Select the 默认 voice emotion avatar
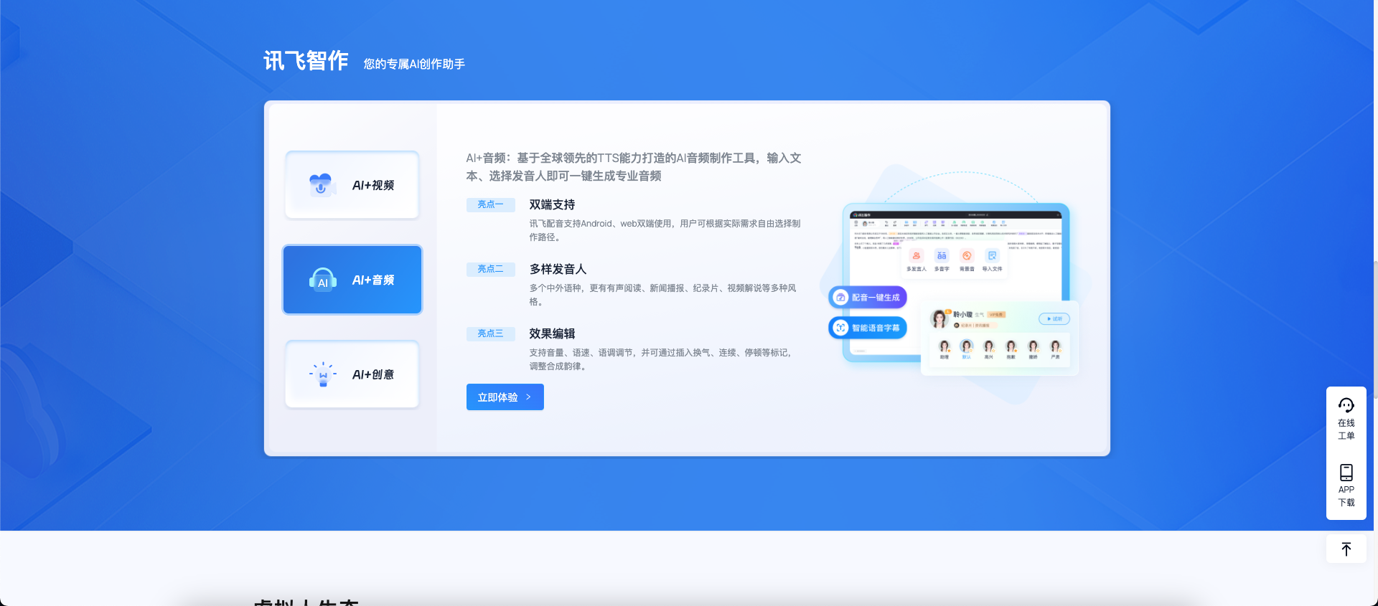The height and width of the screenshot is (606, 1378). pos(966,347)
